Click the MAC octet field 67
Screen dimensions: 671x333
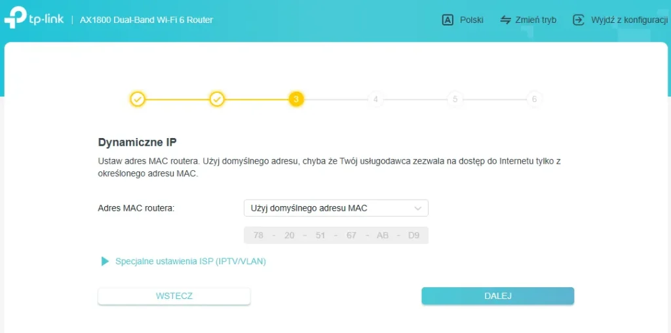[x=351, y=235]
